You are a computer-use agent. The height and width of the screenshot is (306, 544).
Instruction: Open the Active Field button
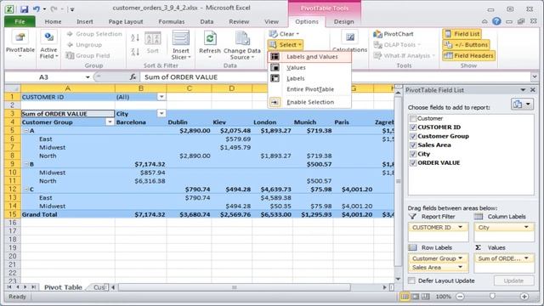48,44
